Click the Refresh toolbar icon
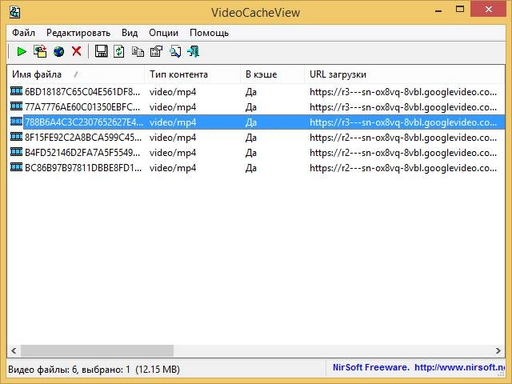Viewport: 512px width, 384px height. pyautogui.click(x=119, y=51)
